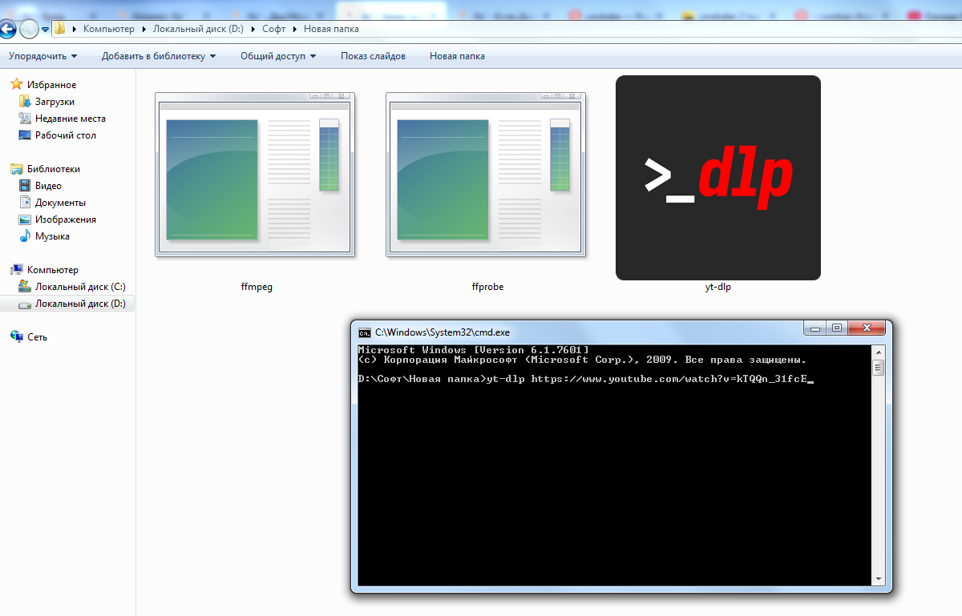Open the Документы library
Viewport: 962px width, 616px height.
coord(60,203)
